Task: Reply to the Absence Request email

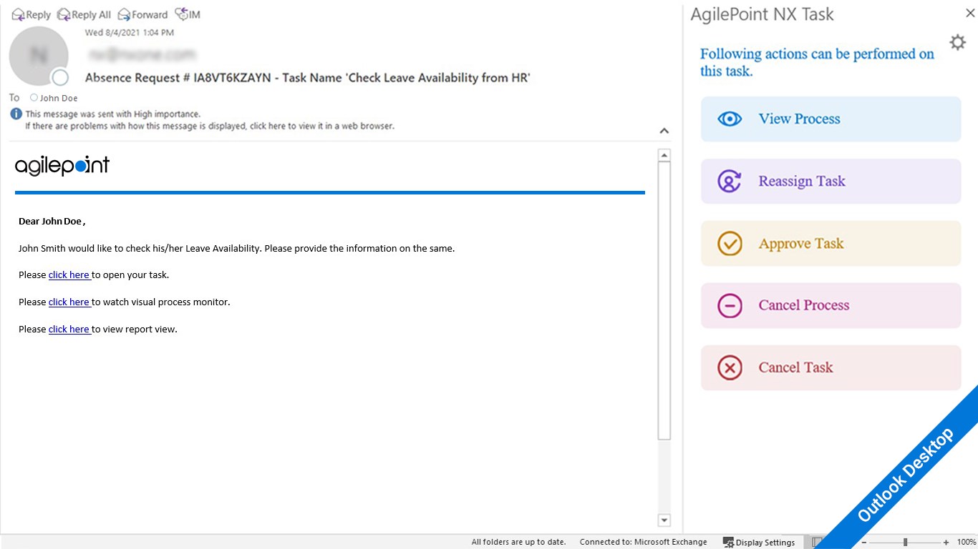Action: click(x=32, y=14)
